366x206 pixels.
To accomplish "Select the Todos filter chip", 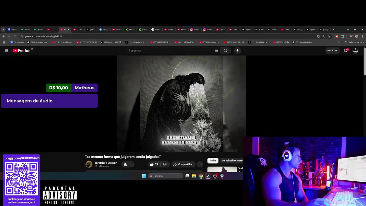I will coord(213,161).
